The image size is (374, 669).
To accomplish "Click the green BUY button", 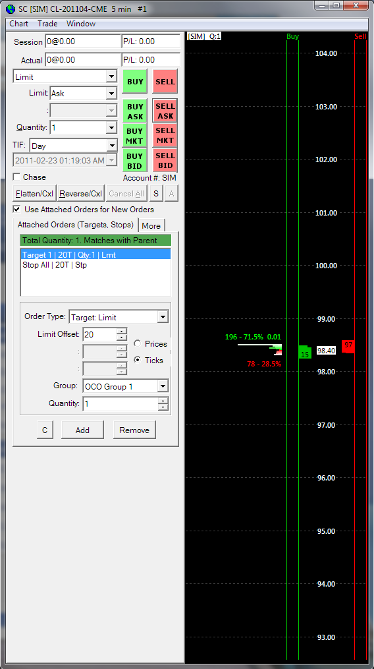I will 135,82.
